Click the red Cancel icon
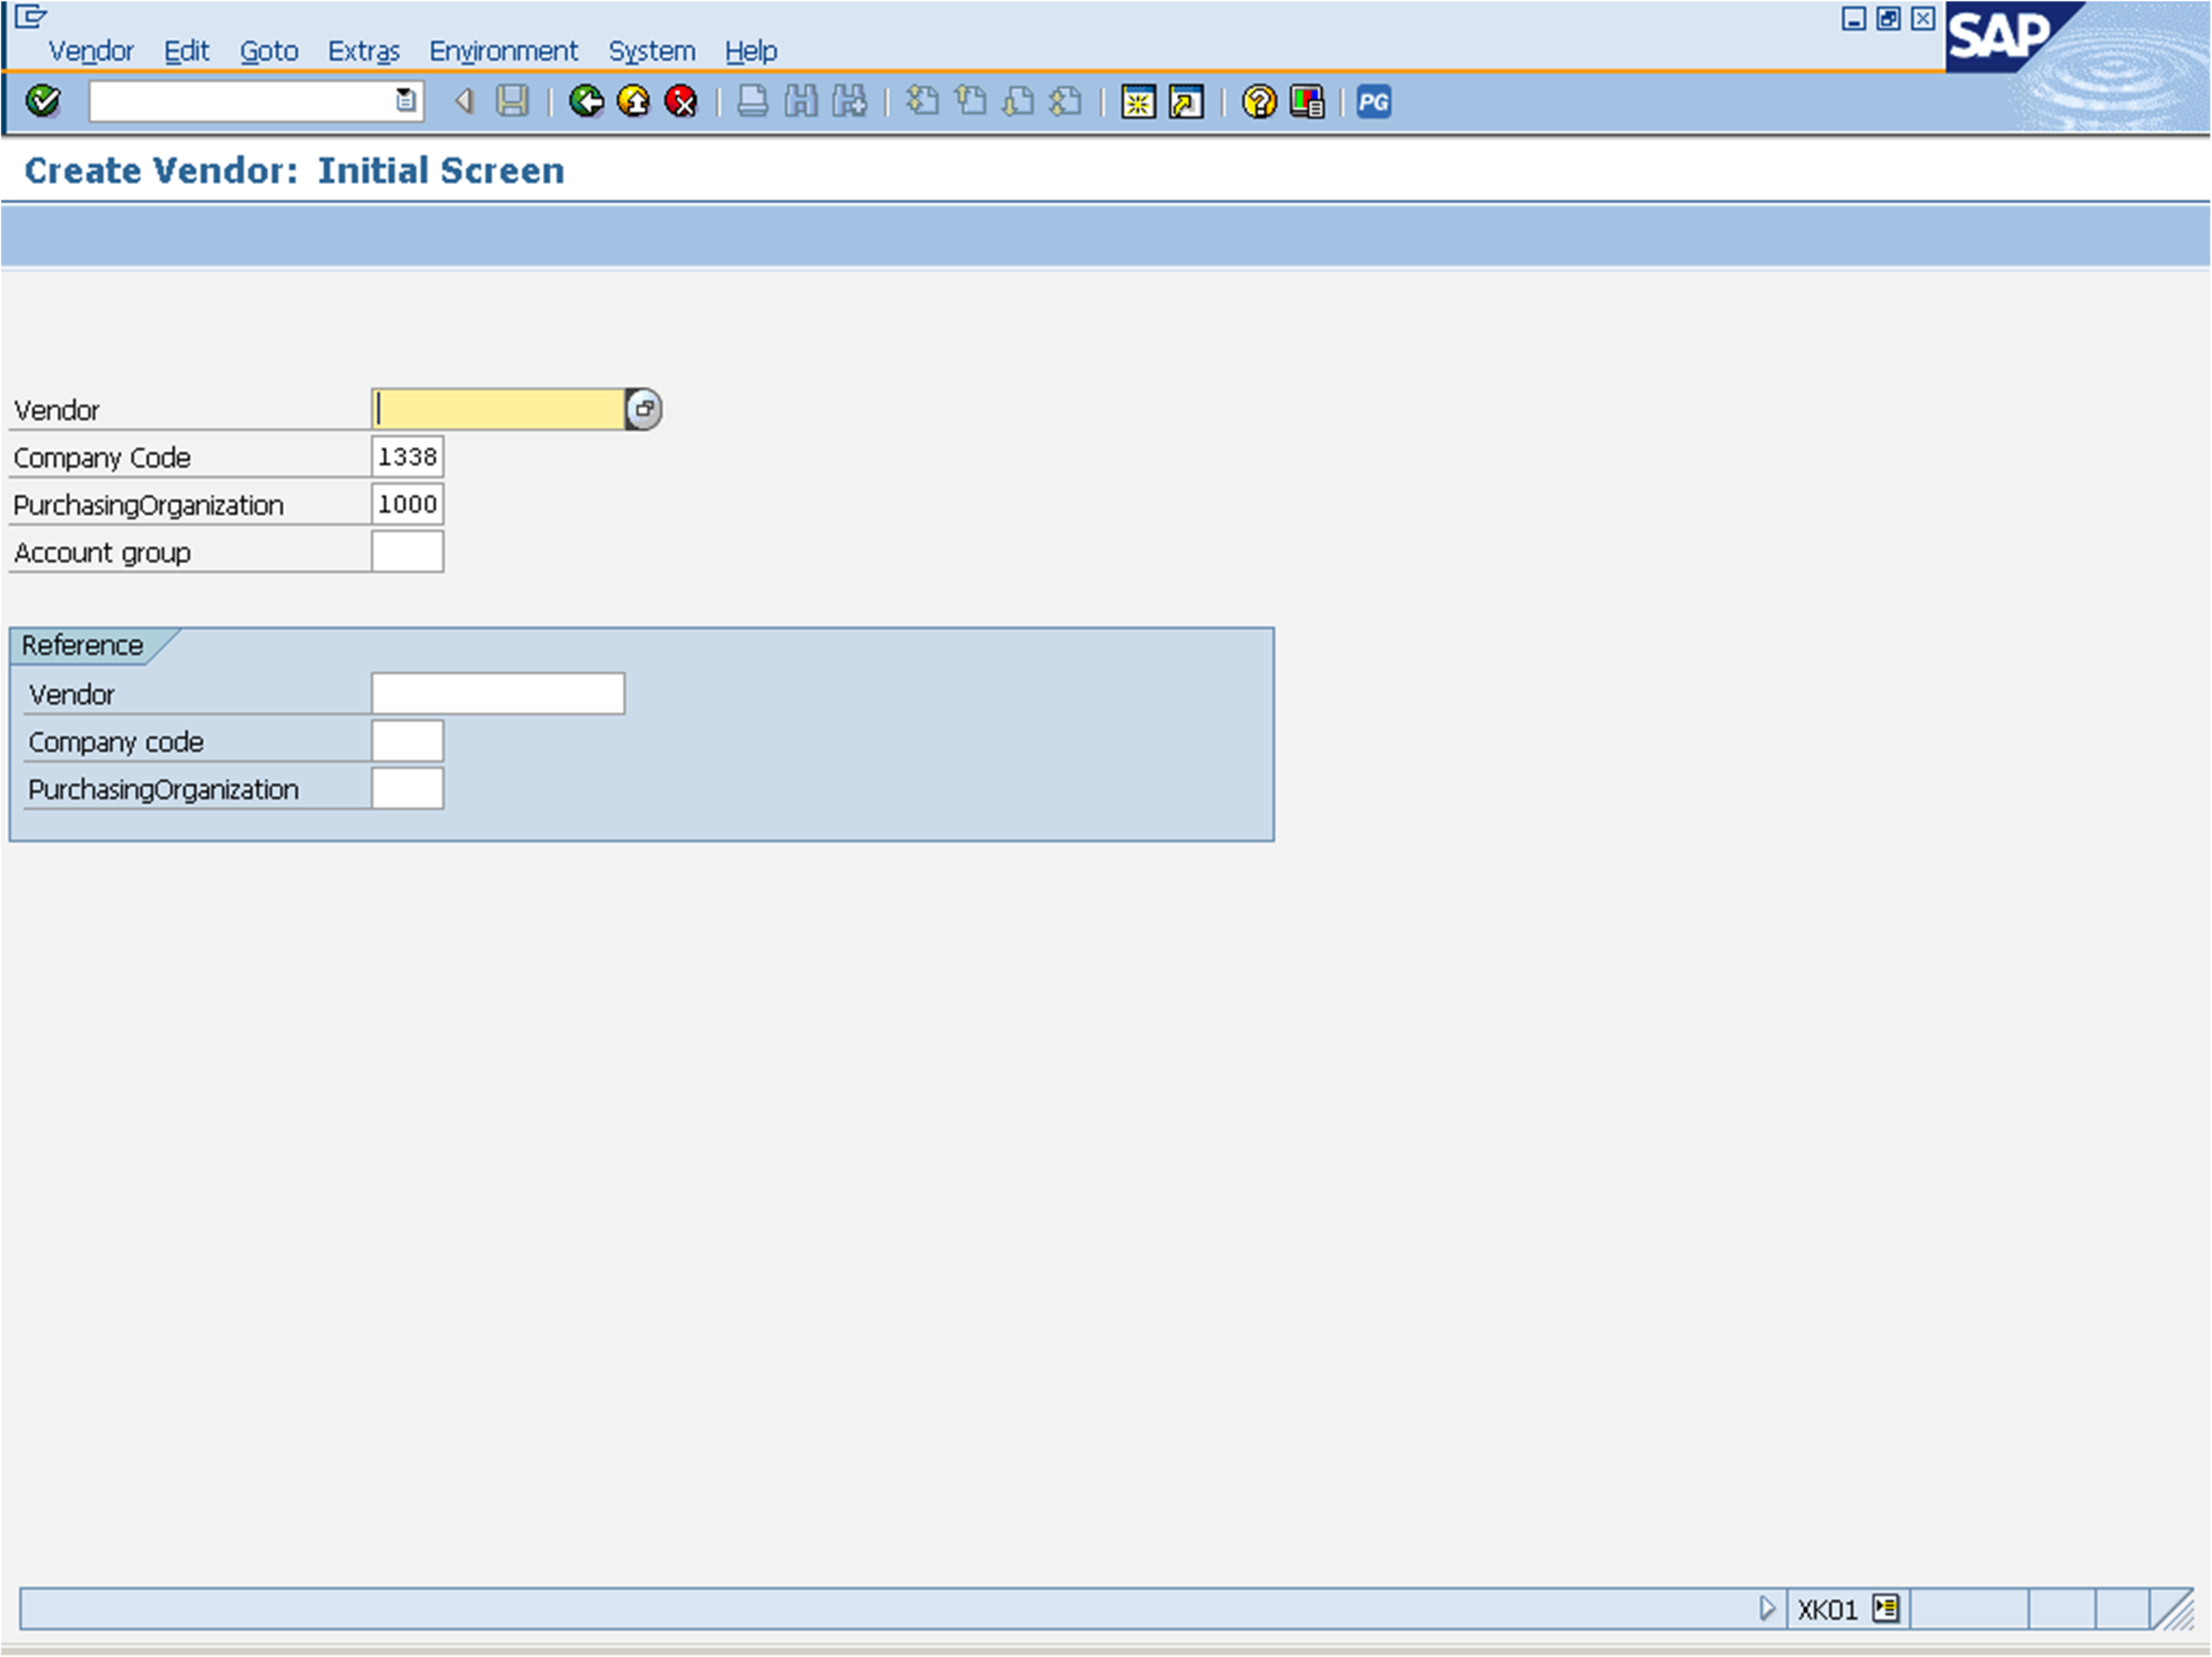This screenshot has width=2212, height=1657. point(681,101)
